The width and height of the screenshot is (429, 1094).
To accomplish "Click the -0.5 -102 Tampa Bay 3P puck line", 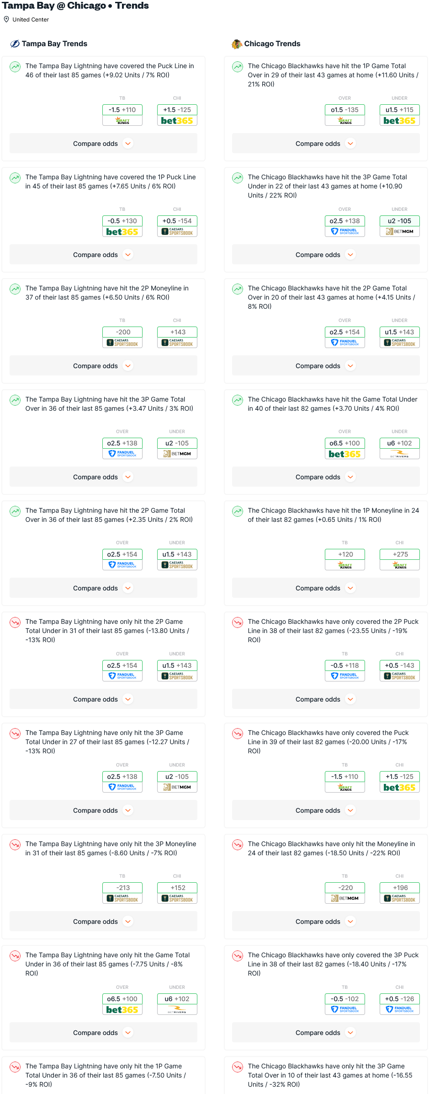I will click(345, 999).
